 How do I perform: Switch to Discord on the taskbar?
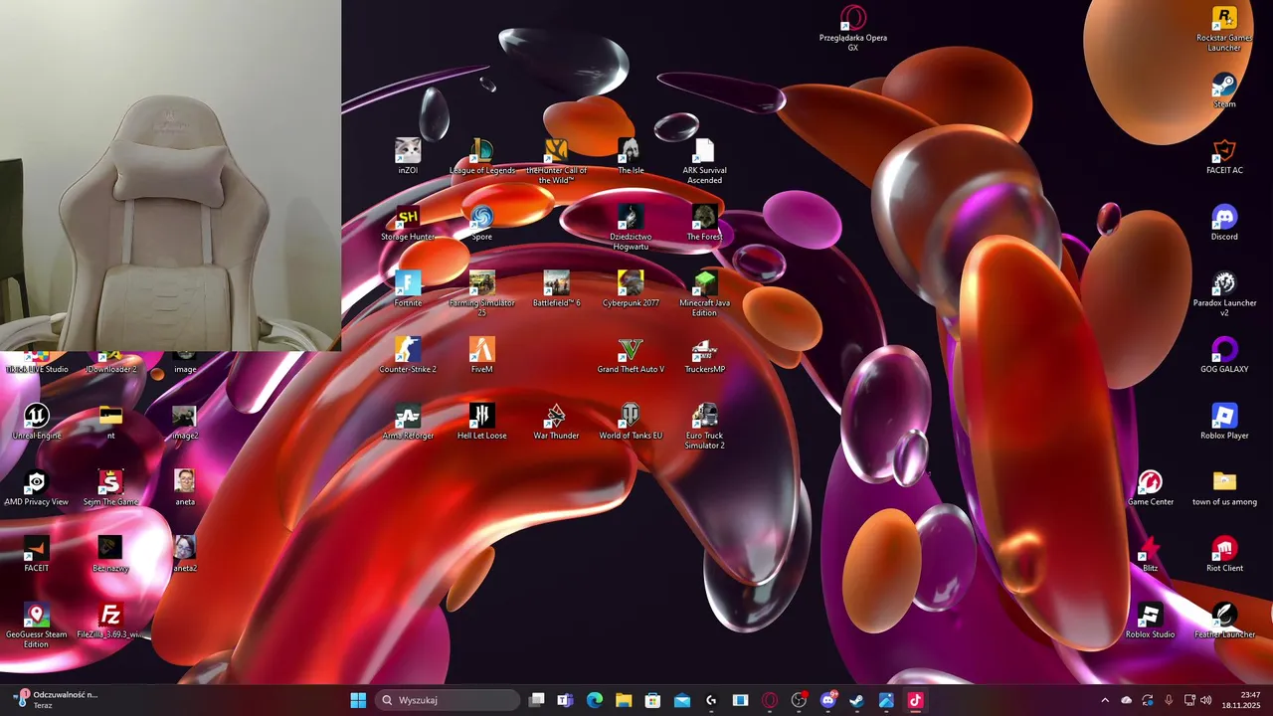(x=827, y=700)
